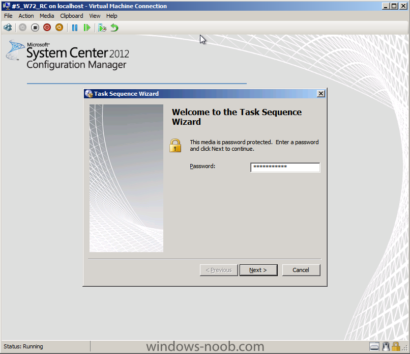Maximize the Virtual Machine Connection window
The image size is (410, 354).
394,6
